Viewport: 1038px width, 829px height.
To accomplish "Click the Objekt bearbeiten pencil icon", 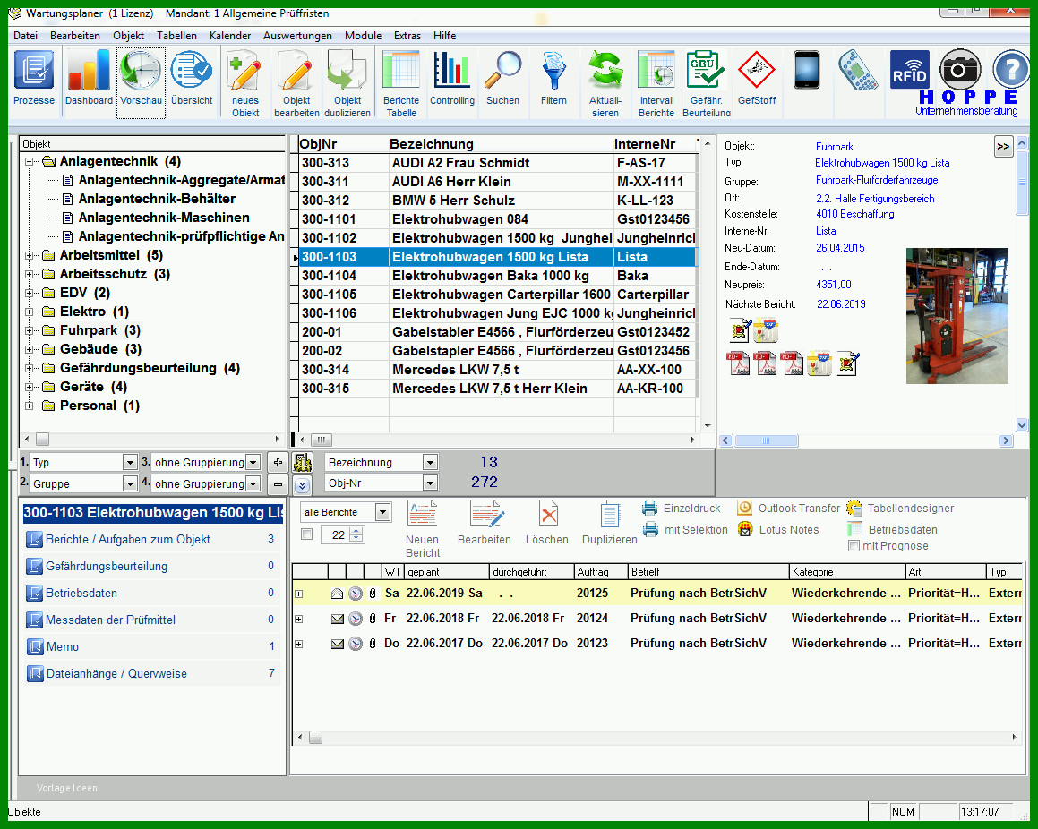I will pyautogui.click(x=296, y=85).
